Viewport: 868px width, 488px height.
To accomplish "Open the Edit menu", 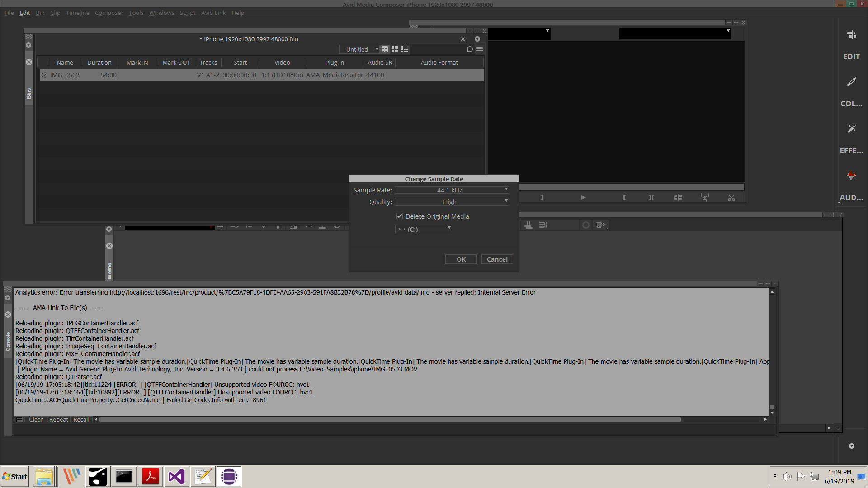I will click(x=25, y=13).
